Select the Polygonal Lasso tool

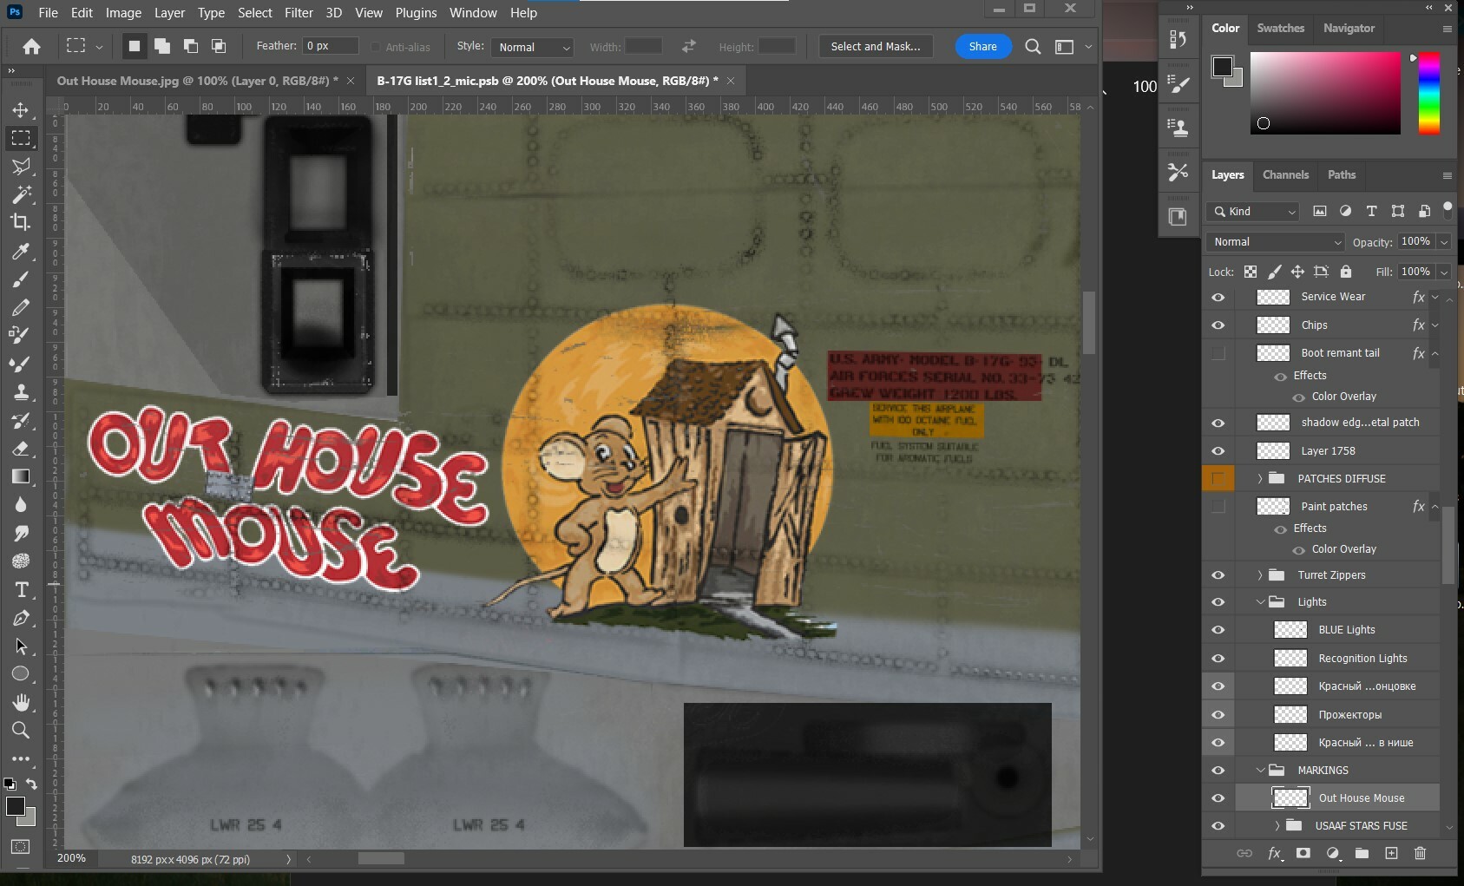(x=21, y=166)
